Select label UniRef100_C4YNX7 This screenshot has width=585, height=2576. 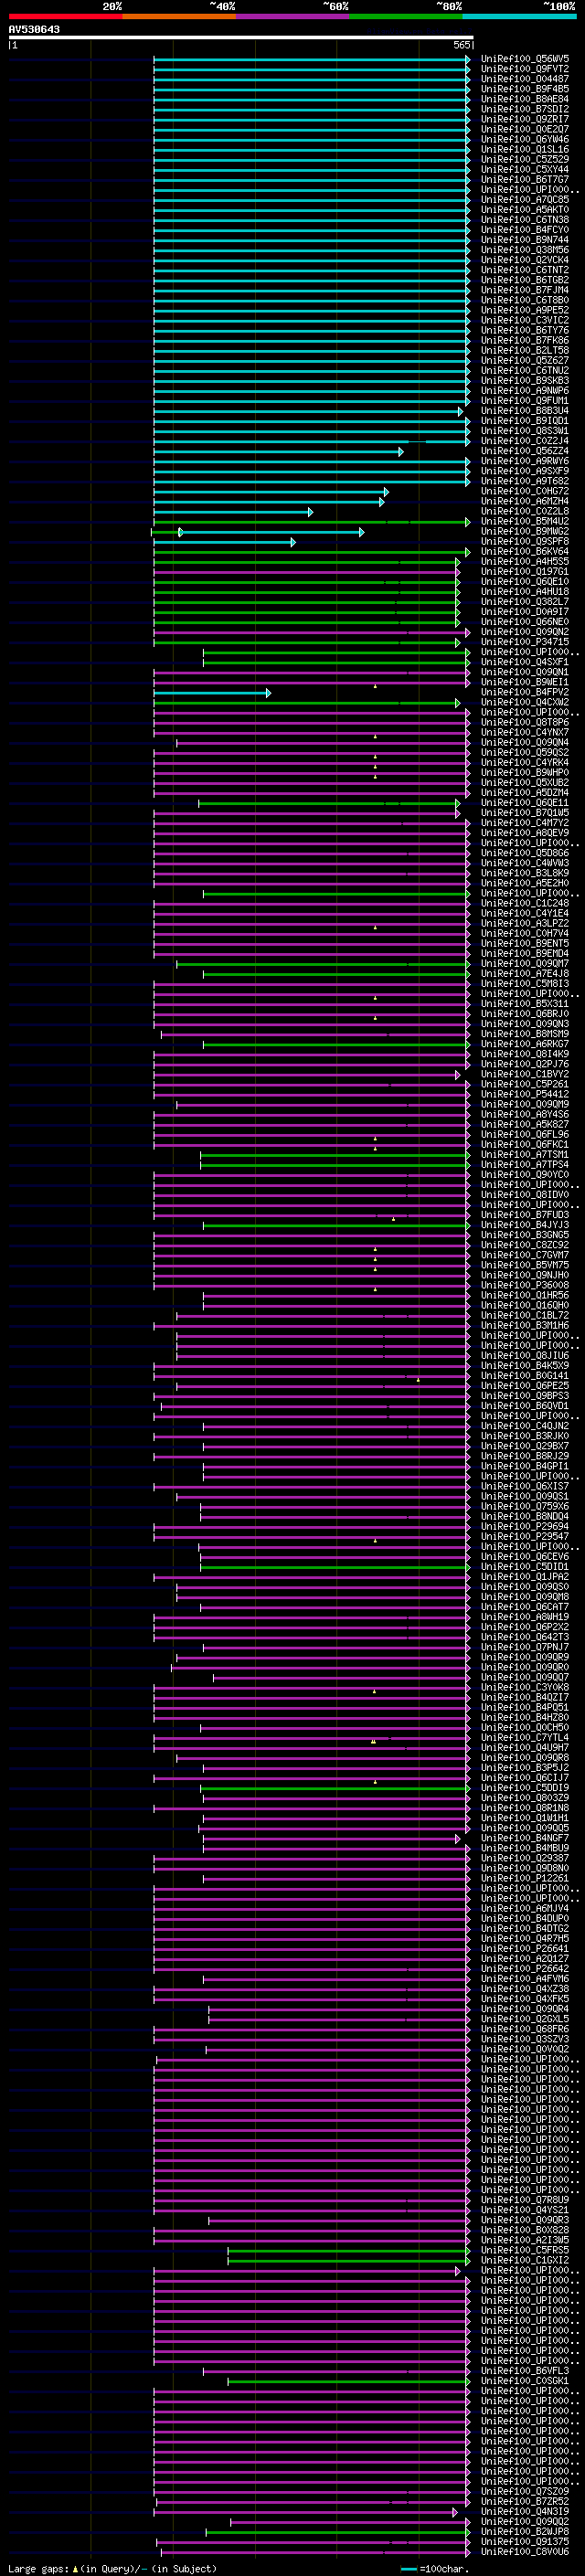[525, 732]
